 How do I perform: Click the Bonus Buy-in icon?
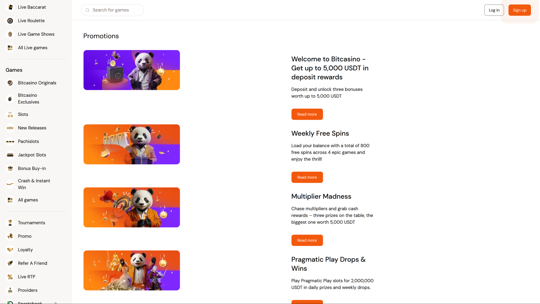[10, 168]
